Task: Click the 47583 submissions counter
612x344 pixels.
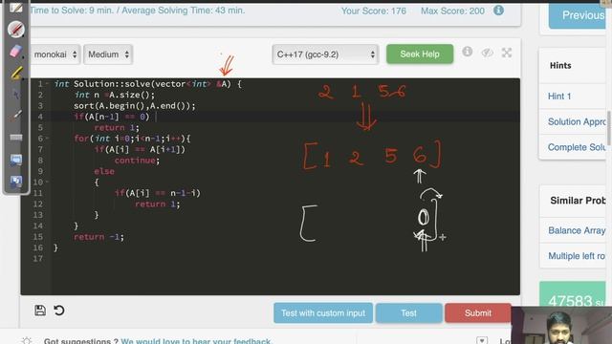Action: coord(576,301)
